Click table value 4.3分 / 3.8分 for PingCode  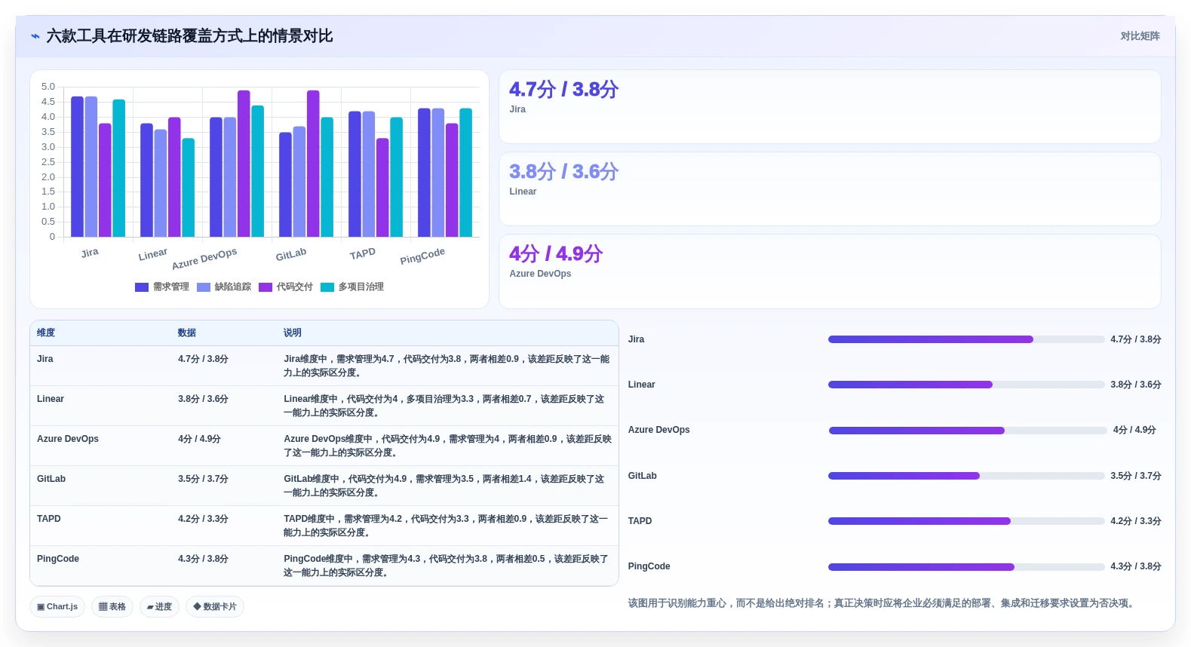[x=203, y=559]
